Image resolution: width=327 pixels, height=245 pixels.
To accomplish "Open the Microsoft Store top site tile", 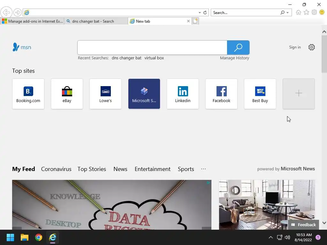I will pyautogui.click(x=144, y=94).
